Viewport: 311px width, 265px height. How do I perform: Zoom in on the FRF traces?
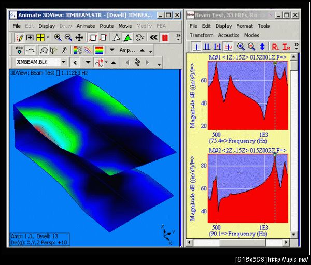tap(241, 47)
